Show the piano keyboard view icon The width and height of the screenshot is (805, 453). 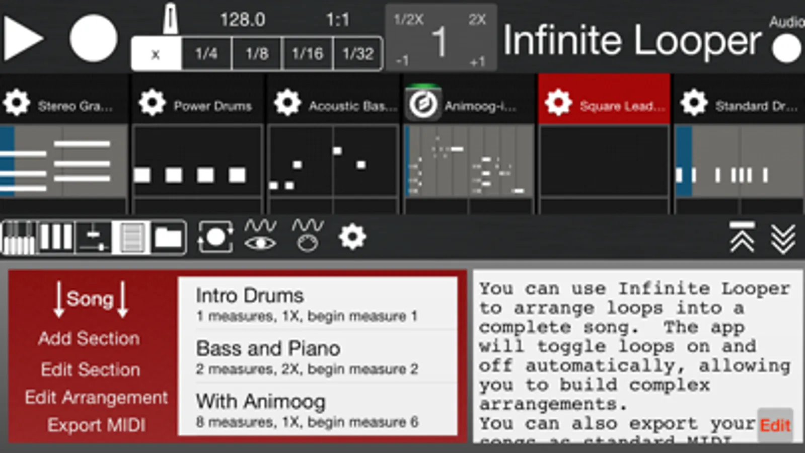click(x=19, y=237)
